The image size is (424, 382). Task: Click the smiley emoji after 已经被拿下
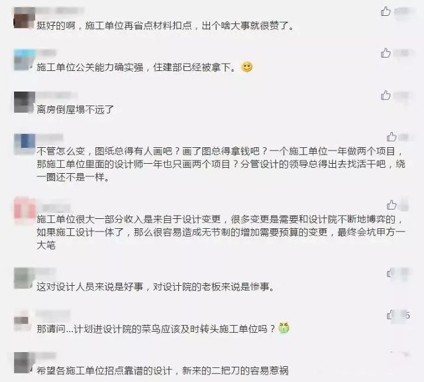(x=246, y=66)
